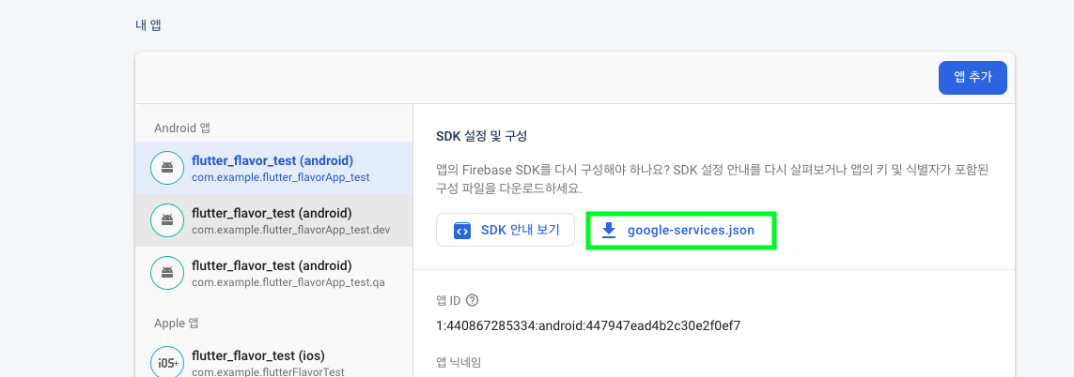Click the 앱 추가 button

coord(973,77)
